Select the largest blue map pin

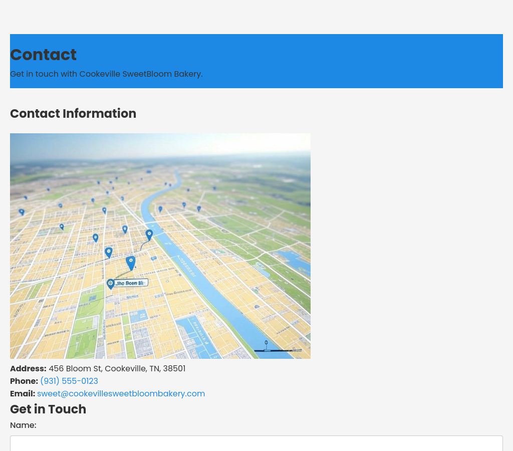[131, 262]
